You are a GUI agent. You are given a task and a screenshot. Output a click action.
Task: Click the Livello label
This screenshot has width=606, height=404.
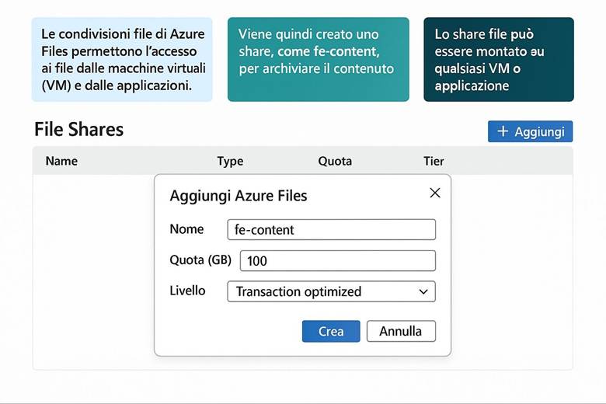[187, 291]
